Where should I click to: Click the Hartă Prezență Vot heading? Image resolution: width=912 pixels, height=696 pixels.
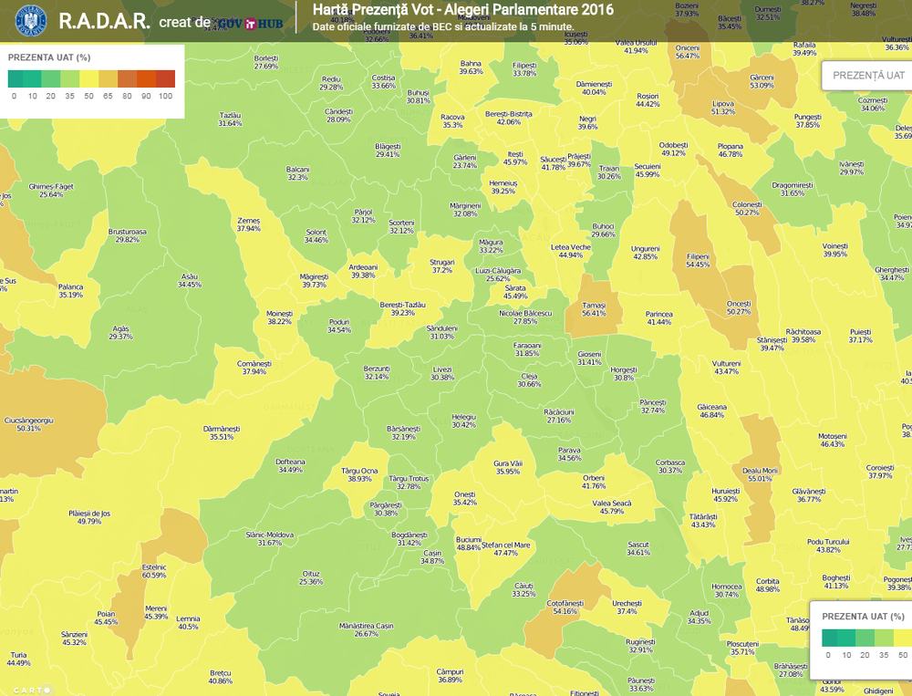click(x=462, y=10)
